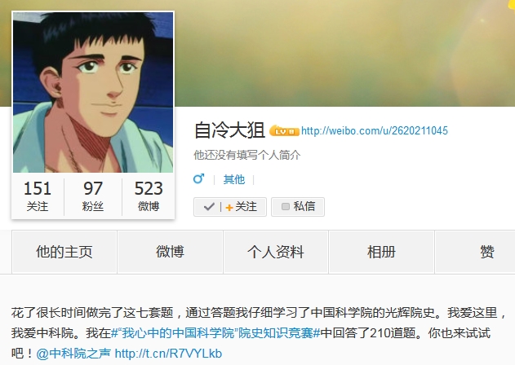Click the LV8 level badge icon
515x365 pixels.
click(284, 131)
